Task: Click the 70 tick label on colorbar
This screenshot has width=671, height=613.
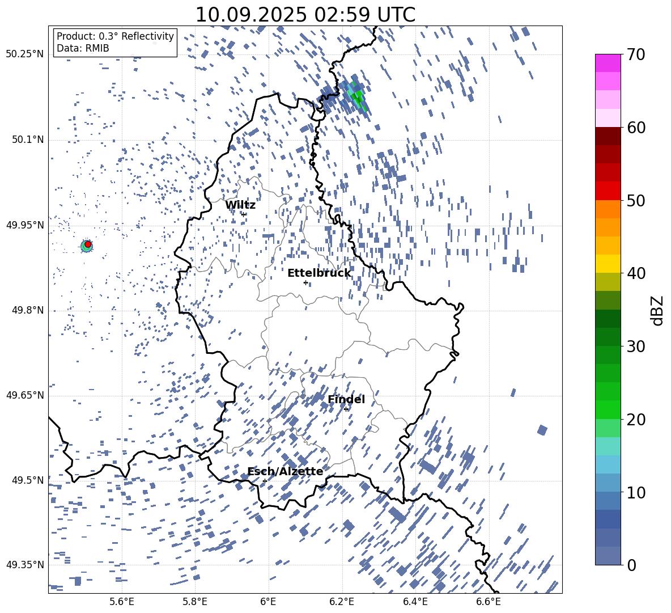Action: tap(636, 55)
